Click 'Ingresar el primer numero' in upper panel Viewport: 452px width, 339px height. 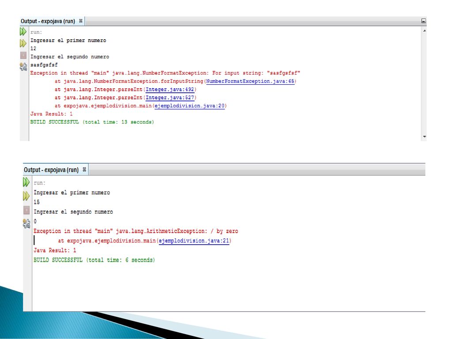pyautogui.click(x=68, y=40)
